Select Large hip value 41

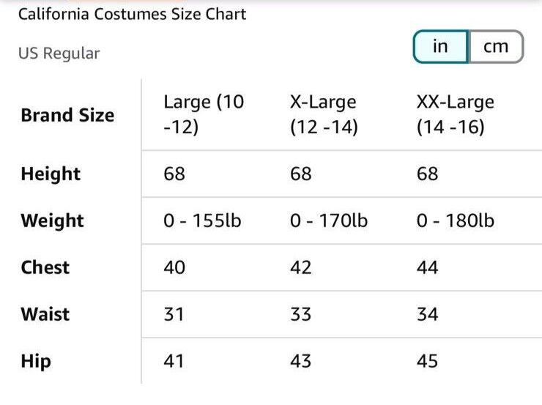coord(174,361)
